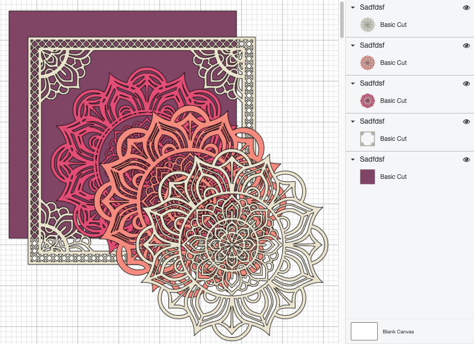474x344 pixels.
Task: Select the Sadfdsf group name above frame thumbnail
Action: (x=372, y=122)
